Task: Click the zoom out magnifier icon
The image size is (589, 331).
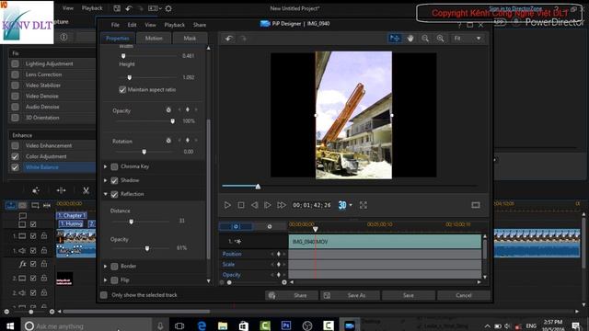Action: pyautogui.click(x=425, y=39)
